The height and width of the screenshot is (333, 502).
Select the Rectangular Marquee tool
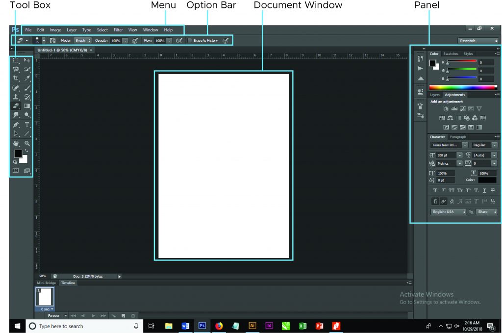pyautogui.click(x=16, y=60)
